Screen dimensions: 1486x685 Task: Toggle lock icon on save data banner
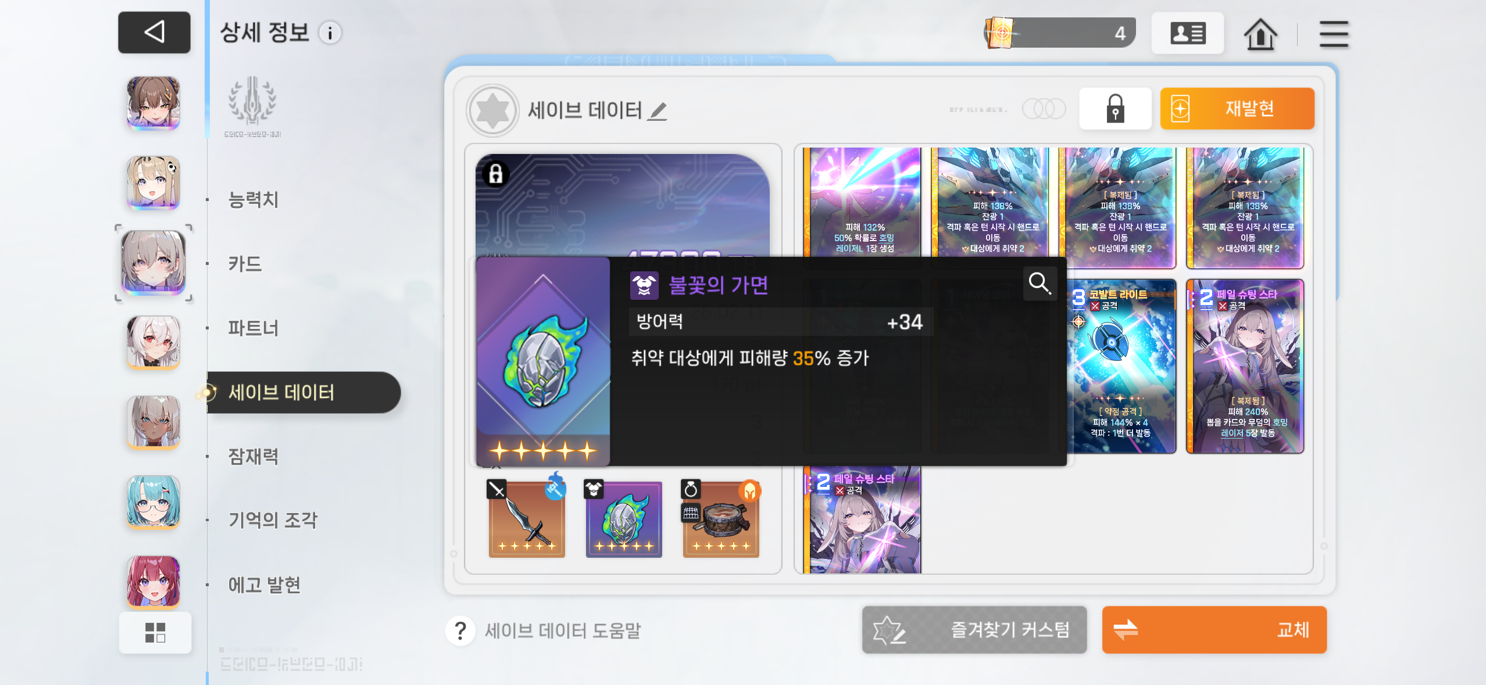point(495,174)
